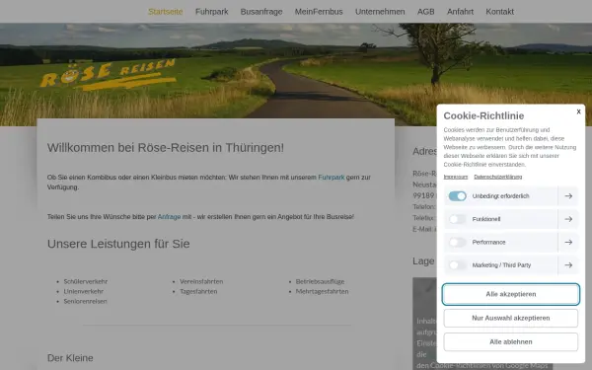
Task: Click the Betriebsausflüge list entry
Action: [x=320, y=281]
